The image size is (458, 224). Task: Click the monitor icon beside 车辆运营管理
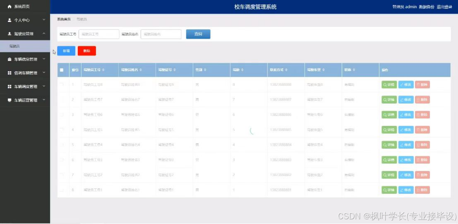[10, 100]
